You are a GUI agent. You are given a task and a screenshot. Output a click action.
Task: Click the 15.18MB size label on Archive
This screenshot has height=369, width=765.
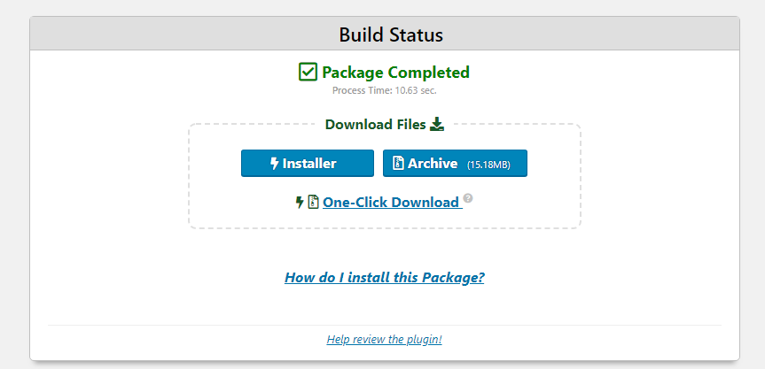[488, 165]
